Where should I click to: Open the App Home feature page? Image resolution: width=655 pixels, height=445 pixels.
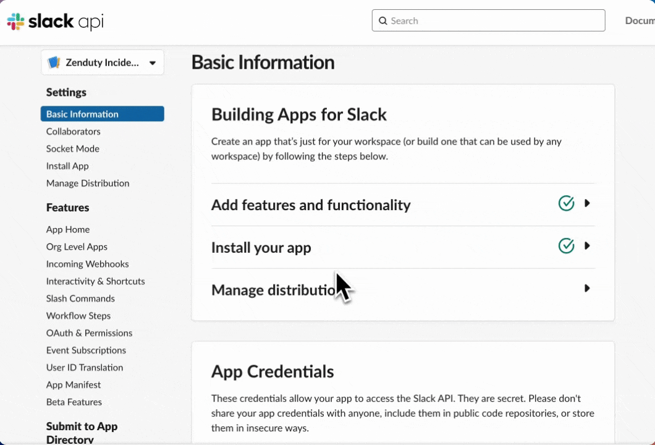68,229
